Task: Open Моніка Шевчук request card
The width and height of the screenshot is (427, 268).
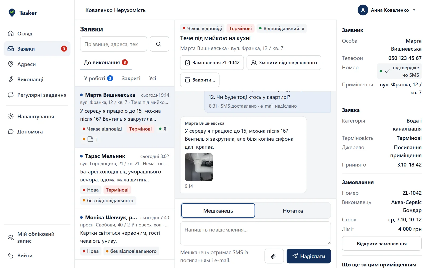Action: [125, 234]
